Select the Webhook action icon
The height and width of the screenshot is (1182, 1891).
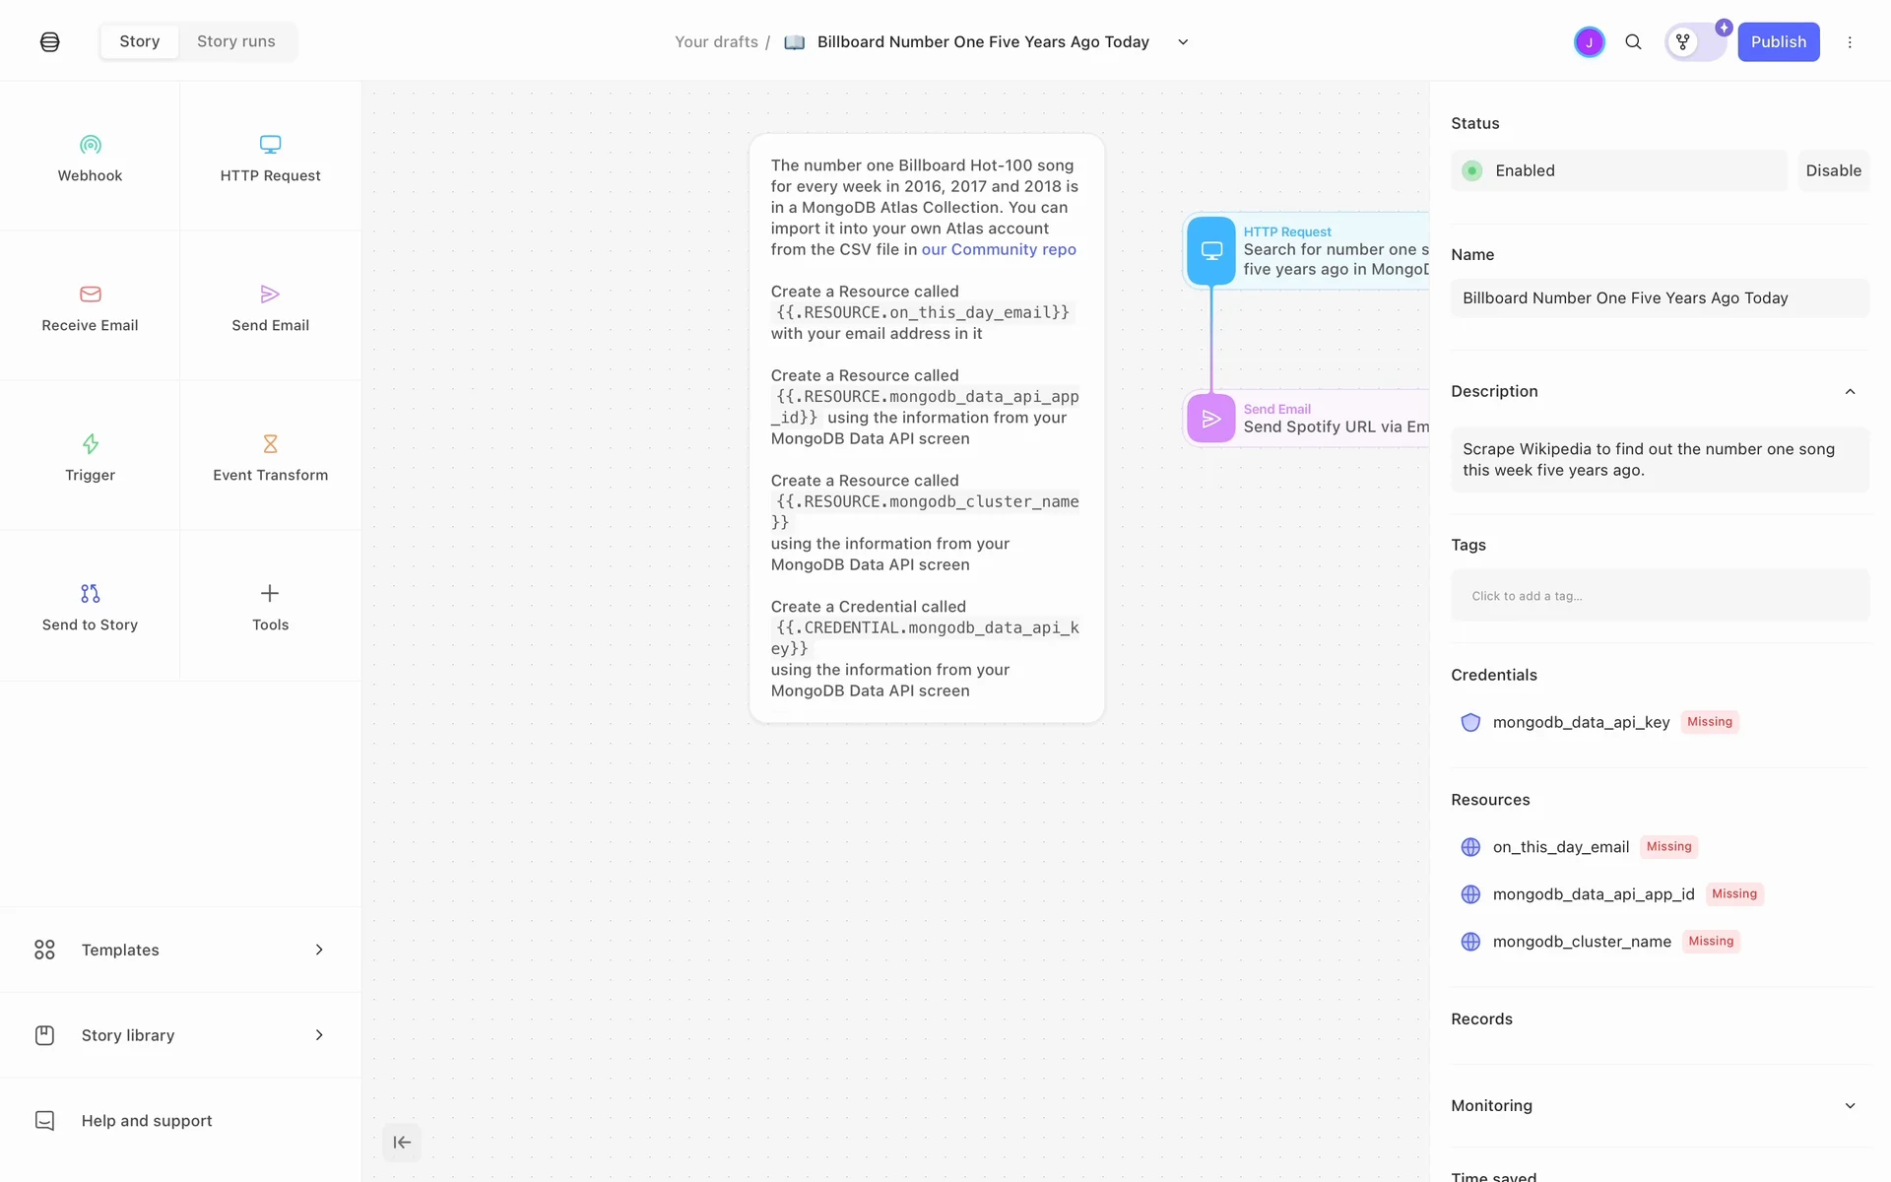tap(90, 145)
